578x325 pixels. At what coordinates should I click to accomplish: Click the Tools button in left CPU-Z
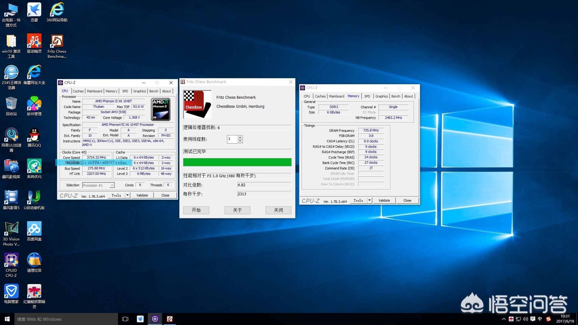pos(117,195)
